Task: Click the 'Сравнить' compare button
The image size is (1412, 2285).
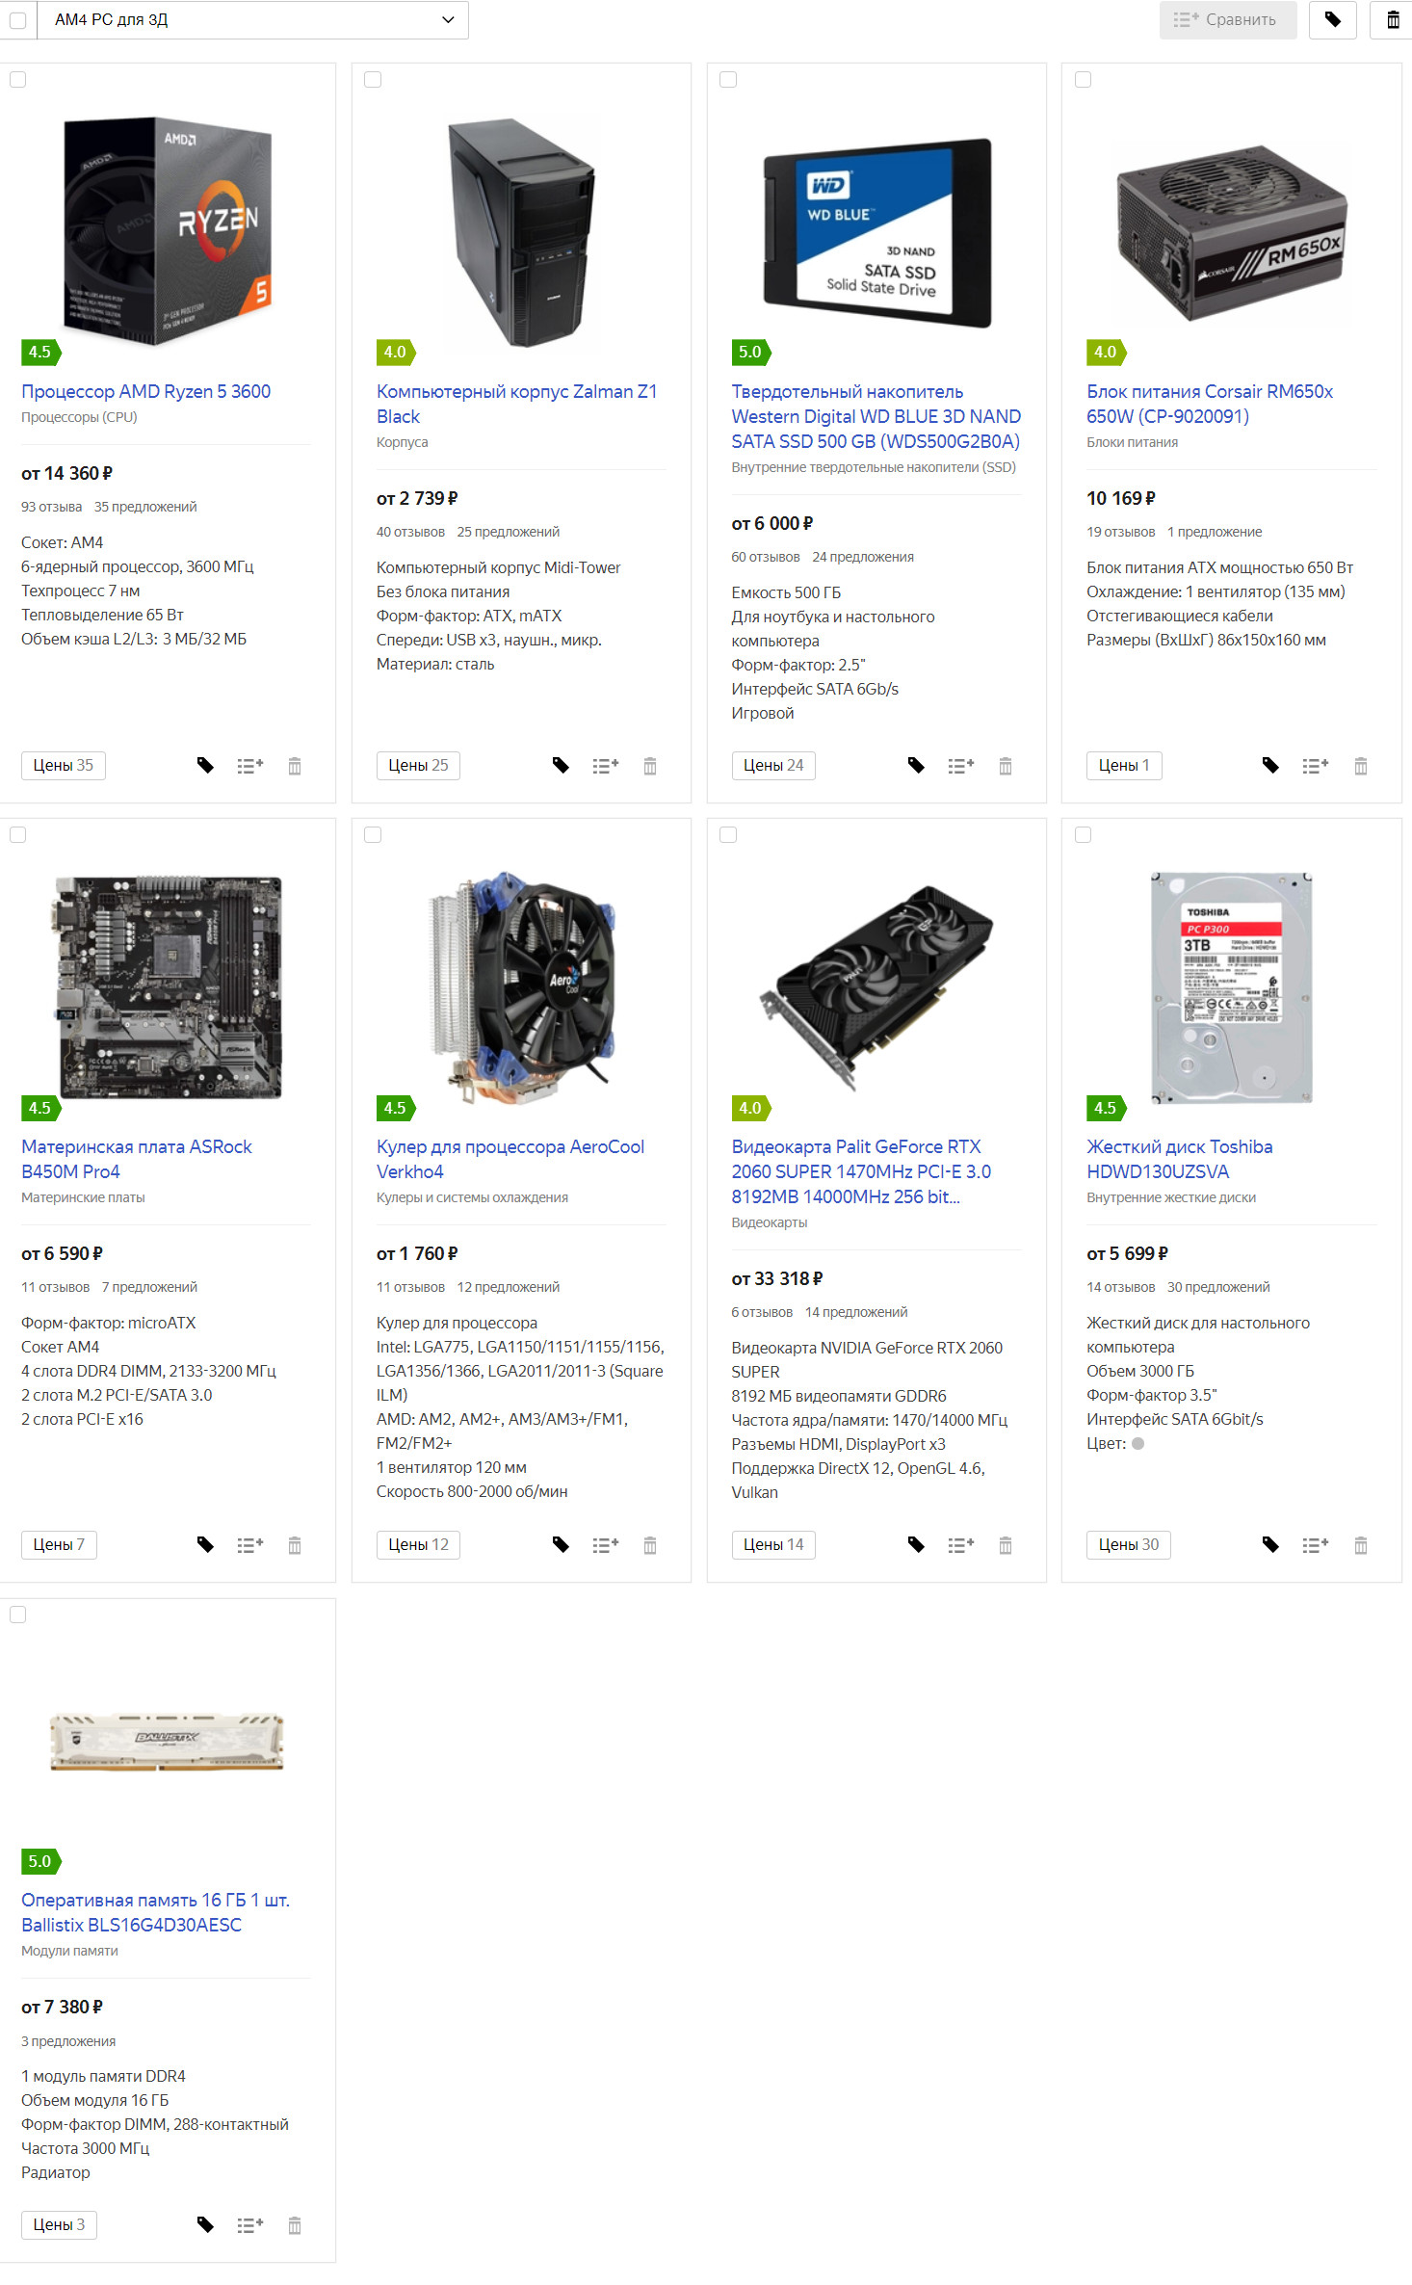Action: pyautogui.click(x=1228, y=19)
